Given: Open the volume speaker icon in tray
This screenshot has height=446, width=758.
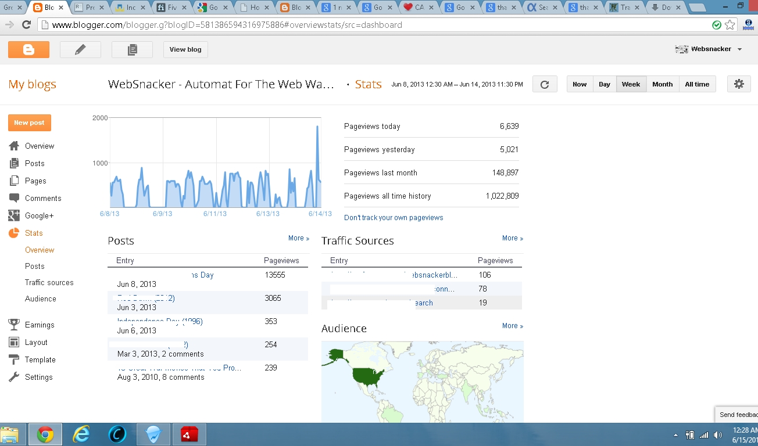Looking at the screenshot, I should tap(718, 434).
